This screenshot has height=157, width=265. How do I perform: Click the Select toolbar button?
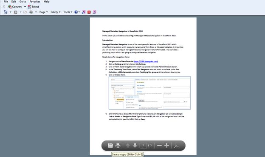tap(33, 7)
